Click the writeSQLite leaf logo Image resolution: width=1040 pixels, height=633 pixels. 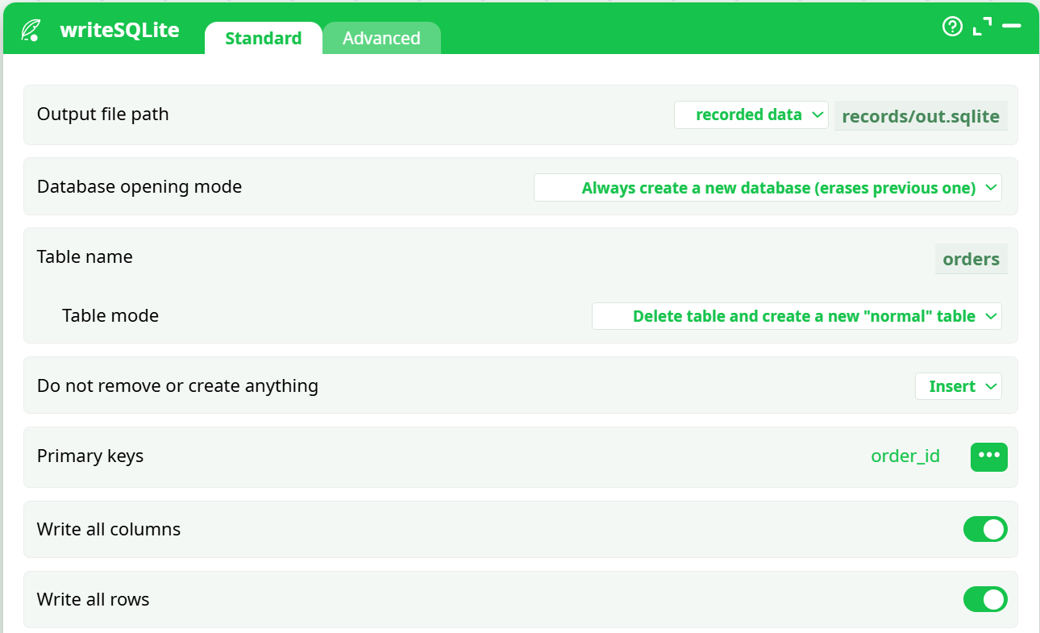coord(31,28)
